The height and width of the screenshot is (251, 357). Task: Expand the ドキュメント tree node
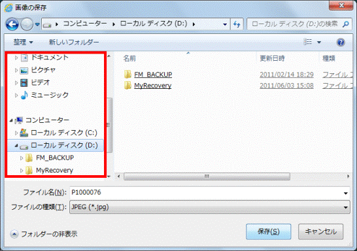click(x=16, y=58)
